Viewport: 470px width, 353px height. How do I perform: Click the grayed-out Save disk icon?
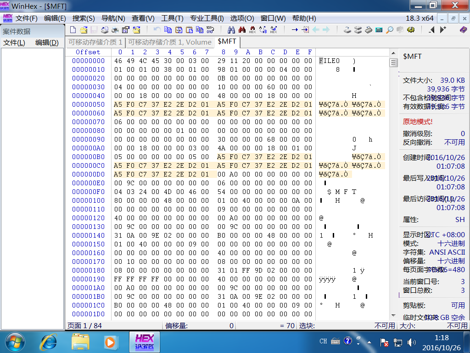click(94, 30)
